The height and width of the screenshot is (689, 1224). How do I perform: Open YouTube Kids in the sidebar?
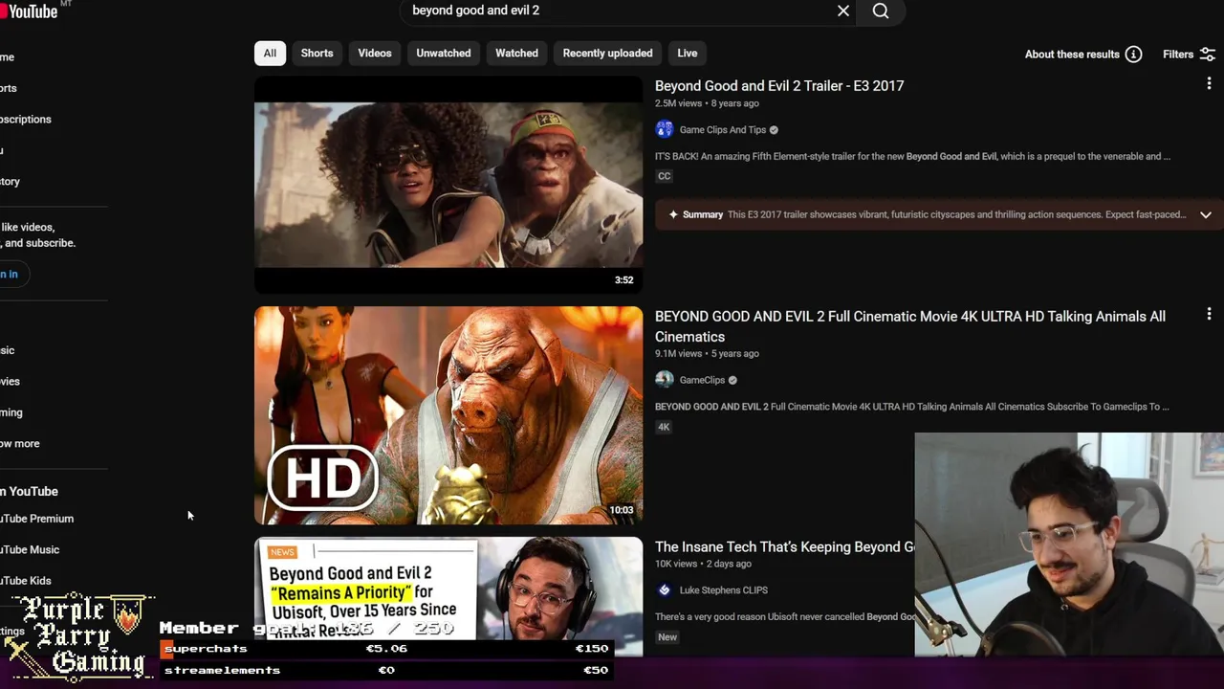click(26, 581)
